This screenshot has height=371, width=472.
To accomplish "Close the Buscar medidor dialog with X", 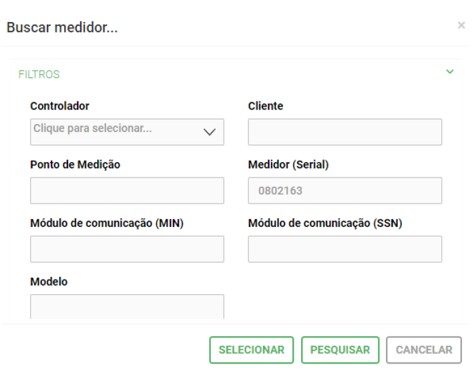I will [x=461, y=25].
